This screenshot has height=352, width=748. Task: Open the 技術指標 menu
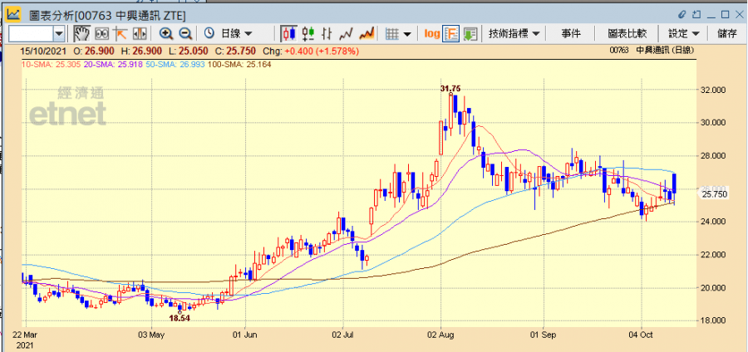point(514,33)
